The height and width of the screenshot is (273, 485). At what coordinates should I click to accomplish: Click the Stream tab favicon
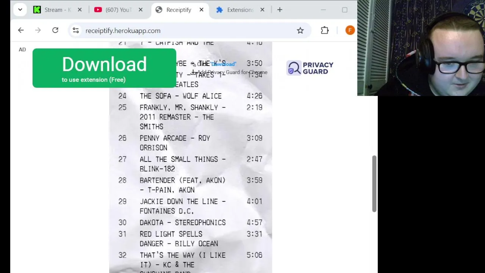[37, 10]
